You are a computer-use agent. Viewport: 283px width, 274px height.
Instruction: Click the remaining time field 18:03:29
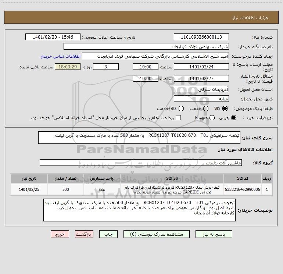pos(68,67)
